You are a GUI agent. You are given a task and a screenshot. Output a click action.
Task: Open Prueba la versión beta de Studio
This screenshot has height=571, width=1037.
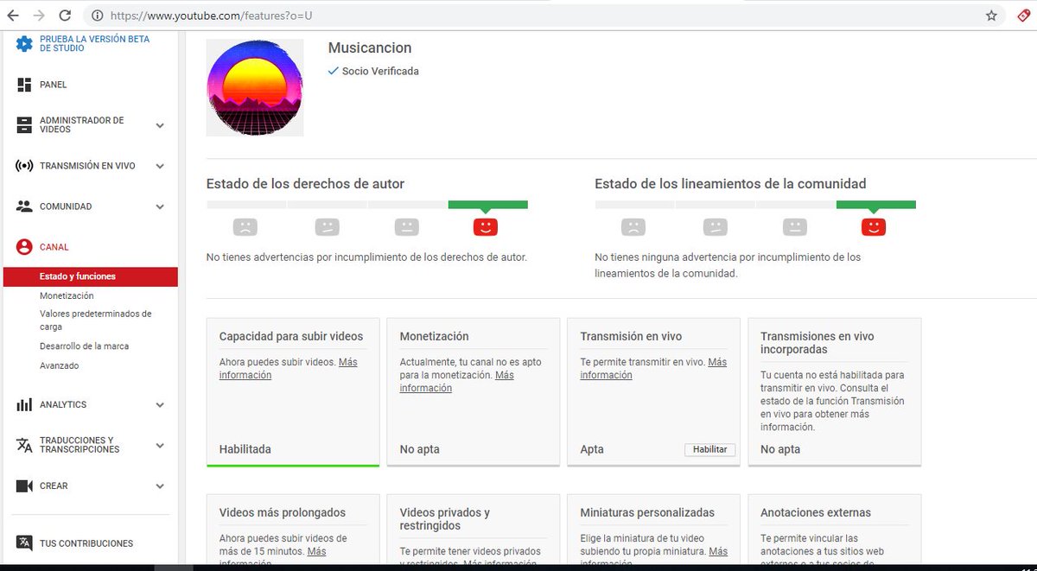(94, 44)
